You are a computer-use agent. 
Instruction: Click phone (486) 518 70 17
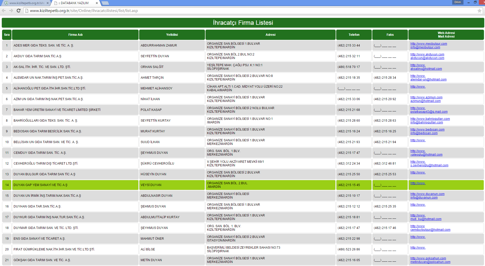click(x=349, y=67)
